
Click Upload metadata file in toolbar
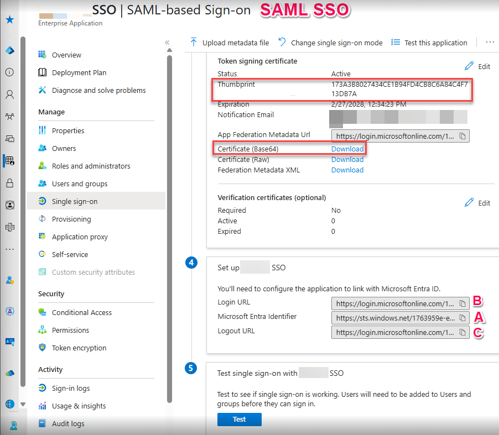pyautogui.click(x=229, y=43)
